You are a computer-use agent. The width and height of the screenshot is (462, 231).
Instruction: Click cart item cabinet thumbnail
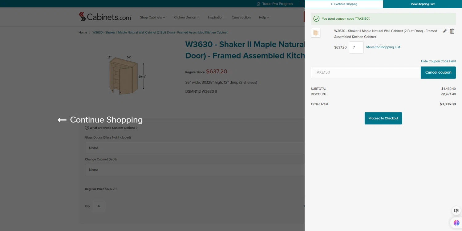click(316, 33)
